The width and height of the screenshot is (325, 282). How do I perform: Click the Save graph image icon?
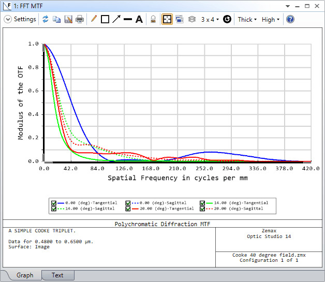click(68, 19)
